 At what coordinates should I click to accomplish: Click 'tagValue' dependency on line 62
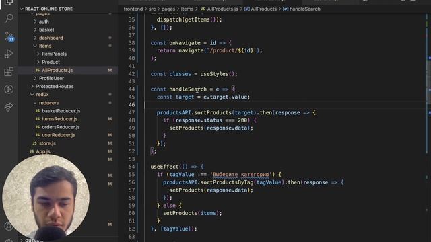pos(176,229)
